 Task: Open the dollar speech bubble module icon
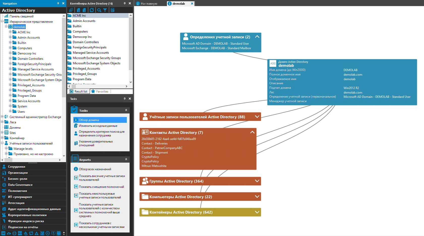point(53,233)
